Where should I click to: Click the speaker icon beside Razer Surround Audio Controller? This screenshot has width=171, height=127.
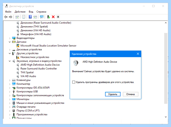(18, 69)
